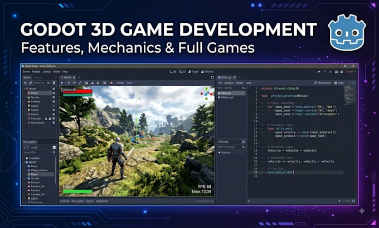This screenshot has height=228, width=379.
Task: Click the Camera button in bottom panel
Action: coord(65,201)
